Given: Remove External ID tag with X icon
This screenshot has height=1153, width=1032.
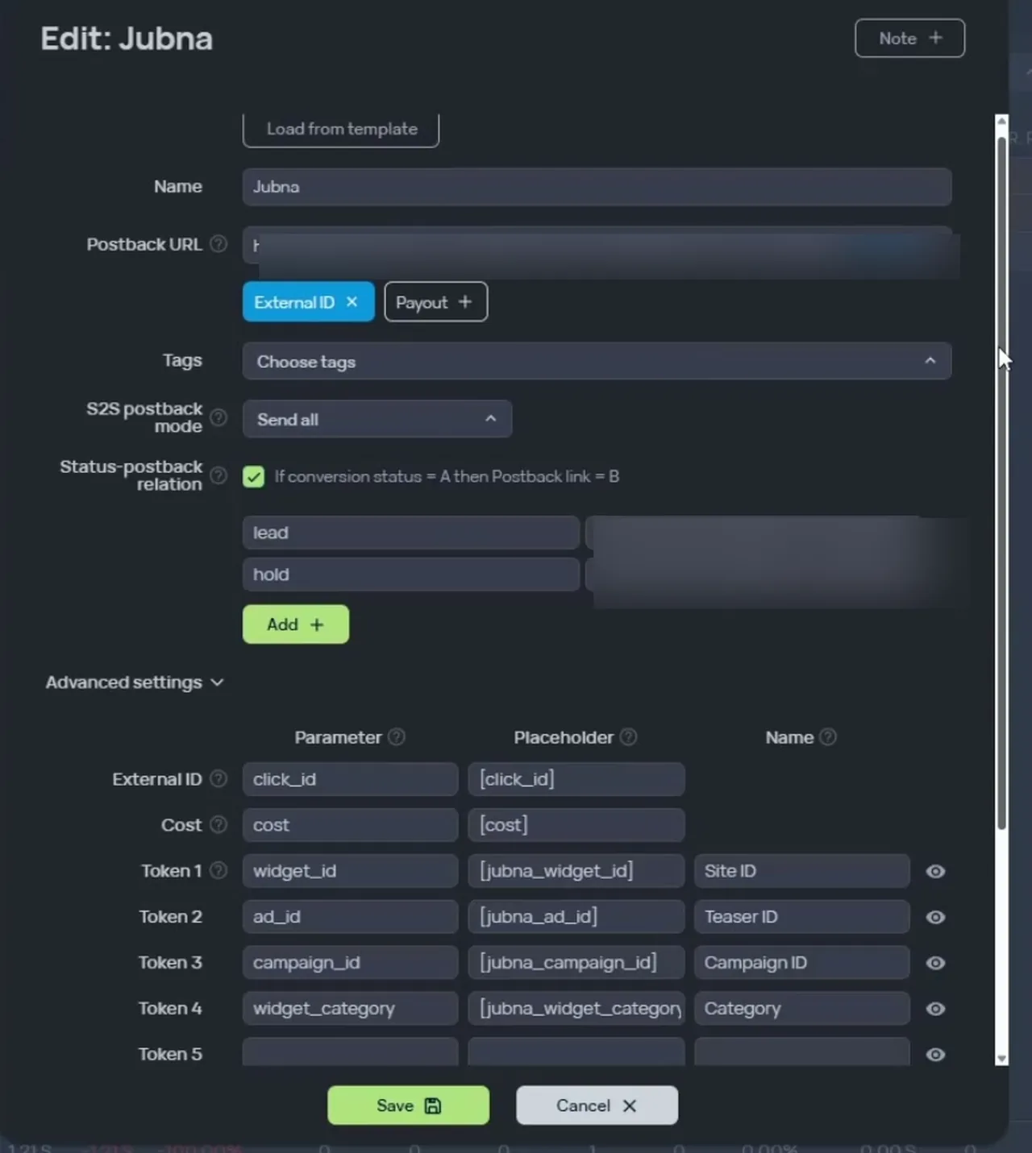Looking at the screenshot, I should click(x=352, y=301).
